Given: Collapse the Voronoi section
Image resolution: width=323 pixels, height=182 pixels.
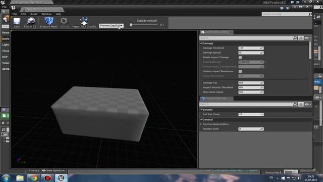Looking at the screenshot, I should click(x=201, y=110).
